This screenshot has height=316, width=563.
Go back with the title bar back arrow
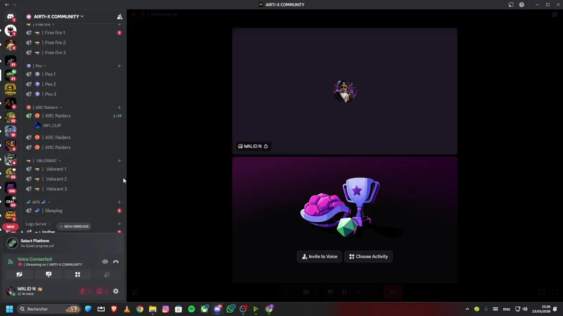[x=7, y=4]
